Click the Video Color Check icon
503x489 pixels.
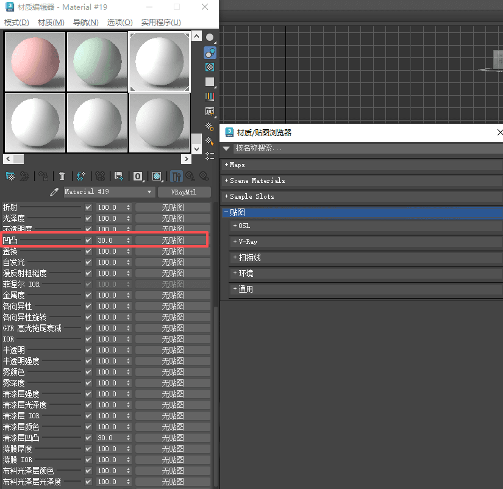[210, 96]
